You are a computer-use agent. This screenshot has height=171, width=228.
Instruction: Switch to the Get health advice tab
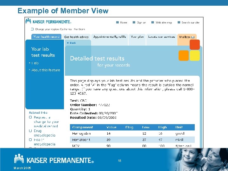point(76,37)
